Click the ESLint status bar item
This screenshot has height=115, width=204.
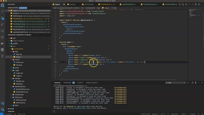click(183, 114)
